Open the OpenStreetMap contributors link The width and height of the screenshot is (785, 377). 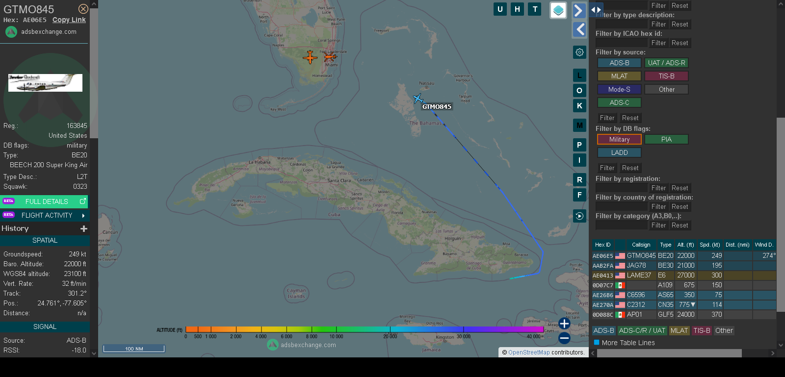(529, 352)
